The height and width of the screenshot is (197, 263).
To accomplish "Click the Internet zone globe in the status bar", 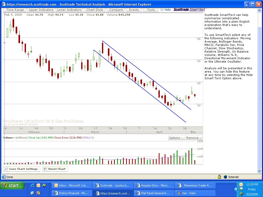I will pyautogui.click(x=226, y=177).
